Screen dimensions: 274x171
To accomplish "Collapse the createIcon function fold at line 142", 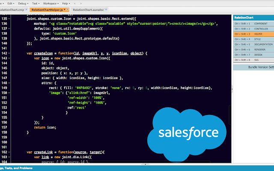I will pyautogui.click(x=9, y=53).
